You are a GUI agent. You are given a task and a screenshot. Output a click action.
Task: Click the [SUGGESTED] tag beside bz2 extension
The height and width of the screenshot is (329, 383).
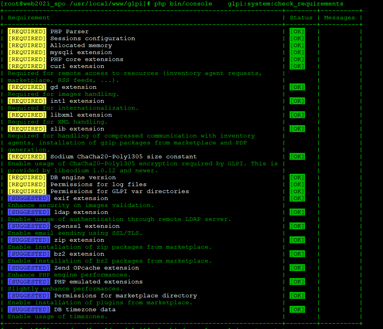click(x=29, y=254)
